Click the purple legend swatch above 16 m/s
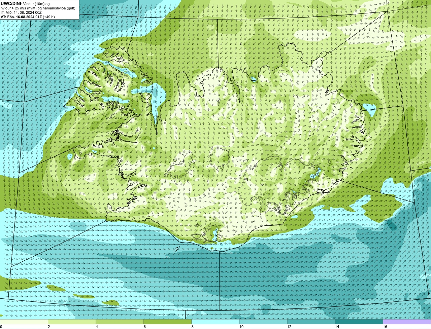 [407, 322]
